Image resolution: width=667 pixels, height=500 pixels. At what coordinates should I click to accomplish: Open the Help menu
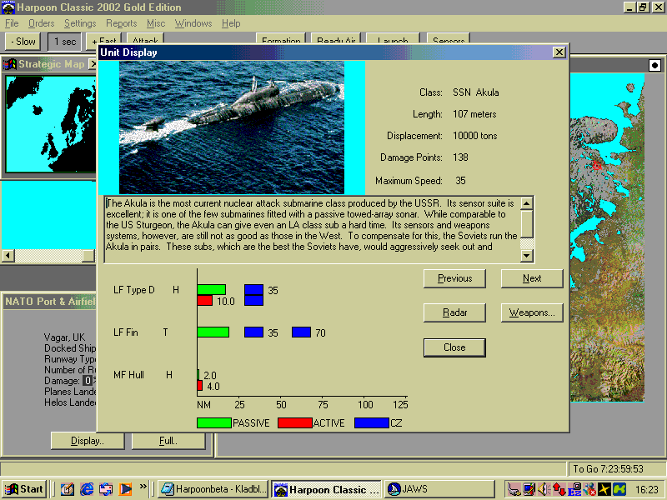[x=231, y=23]
